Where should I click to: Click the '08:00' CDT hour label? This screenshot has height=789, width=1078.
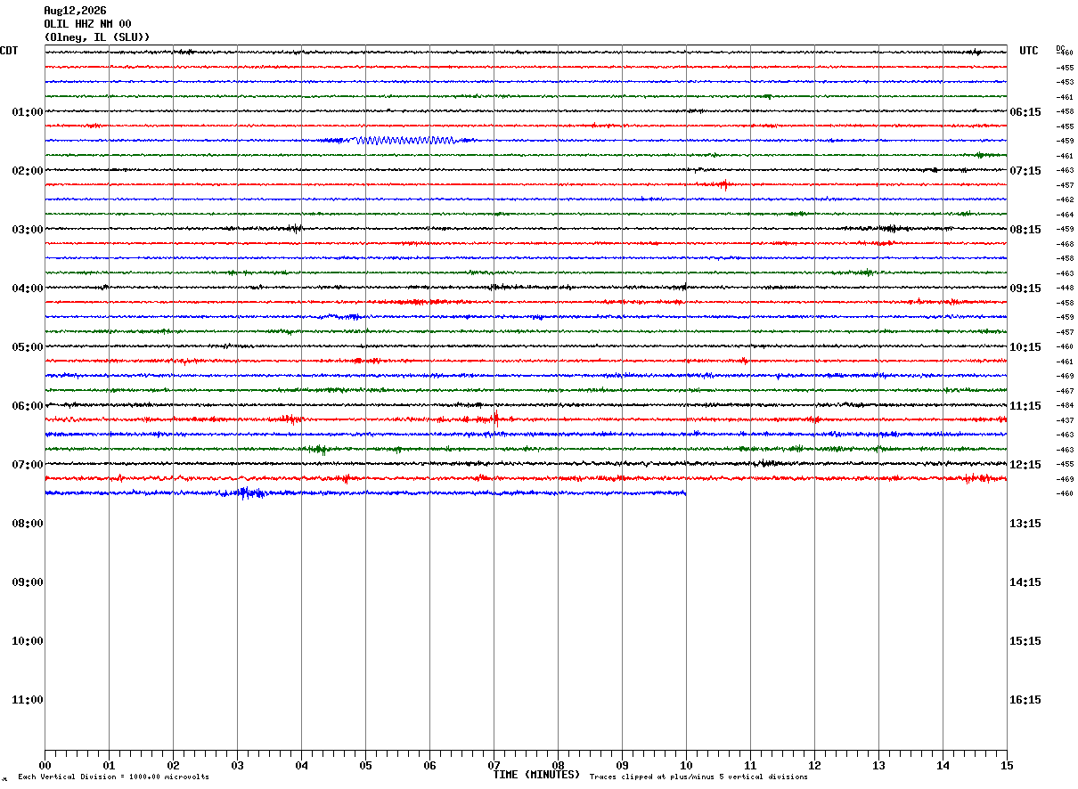28,524
